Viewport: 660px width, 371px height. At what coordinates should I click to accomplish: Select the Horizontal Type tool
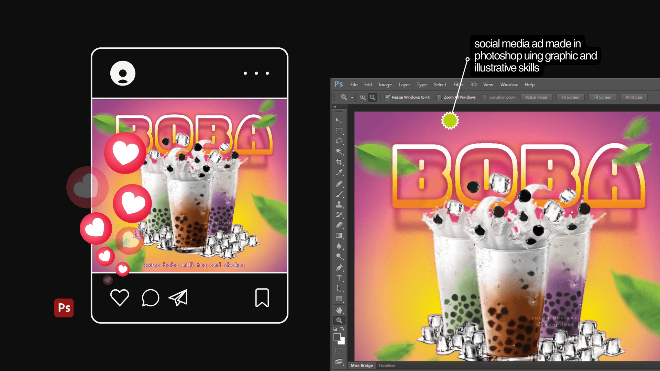click(x=339, y=278)
